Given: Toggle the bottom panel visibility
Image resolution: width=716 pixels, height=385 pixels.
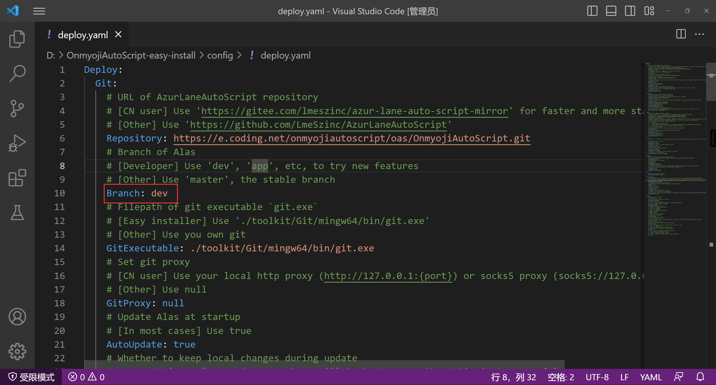Looking at the screenshot, I should coord(611,11).
